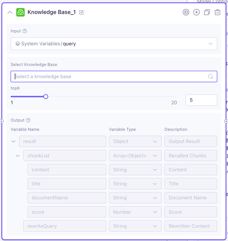The height and width of the screenshot is (241, 228).
Task: Delete the Knowledge Base node
Action: (217, 12)
